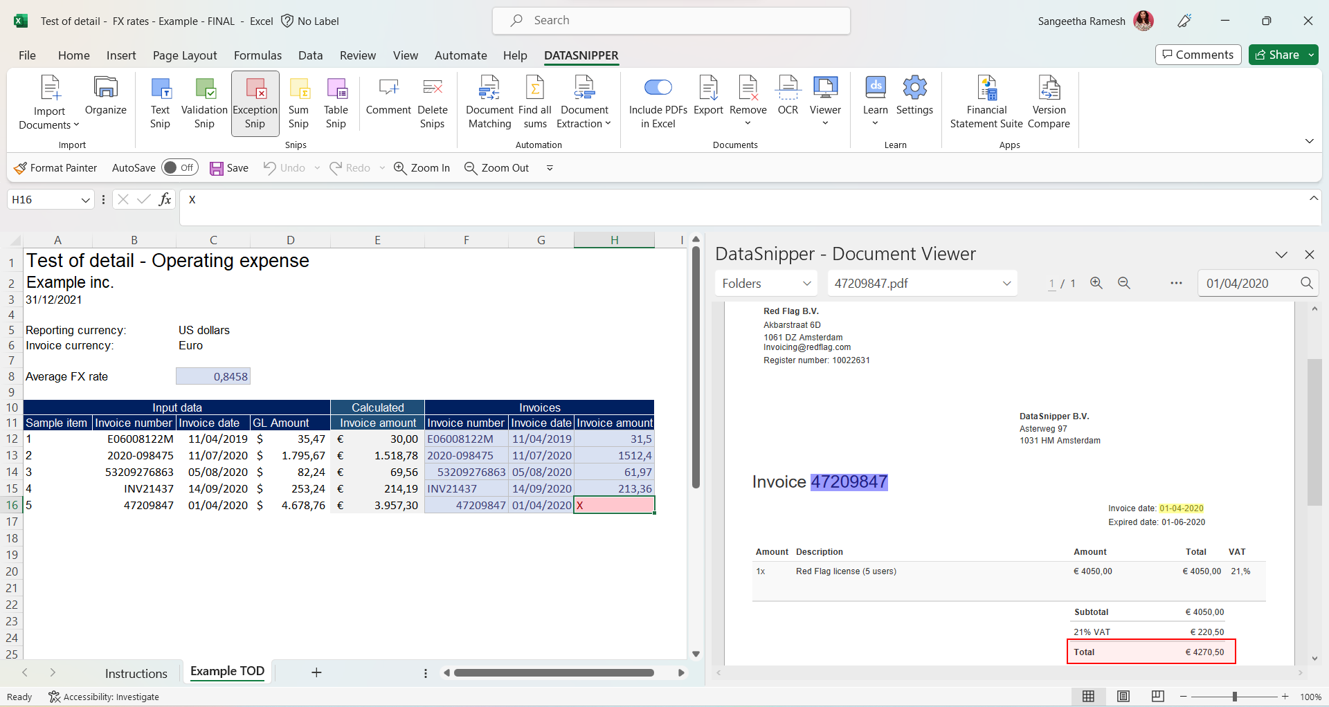Click the worksheet horizontal scrollbar
Image resolution: width=1329 pixels, height=707 pixels.
554,672
